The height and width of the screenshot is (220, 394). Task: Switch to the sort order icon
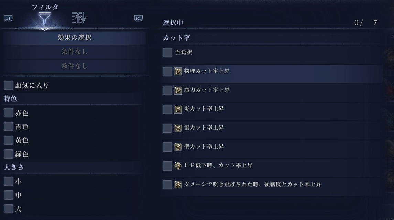point(79,18)
